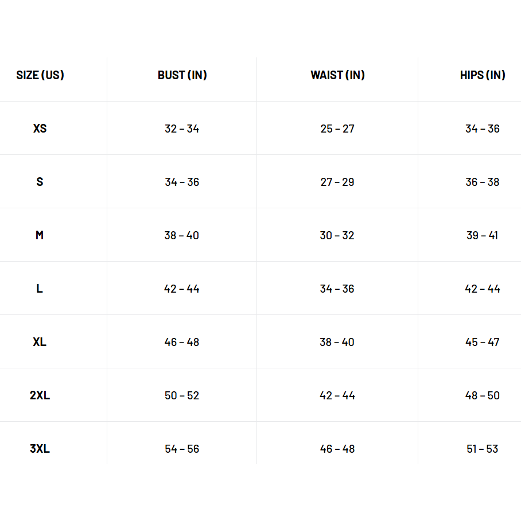Click the hips value 45 – 47 for size XL
This screenshot has width=521, height=521.
[483, 342]
